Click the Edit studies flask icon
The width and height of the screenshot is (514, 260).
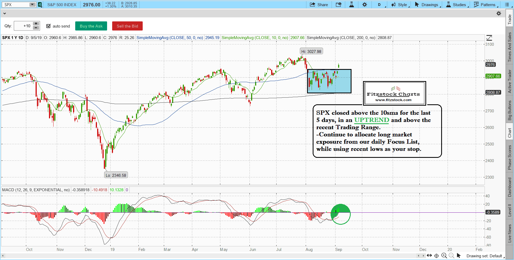(x=352, y=5)
